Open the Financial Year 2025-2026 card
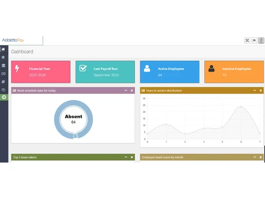This screenshot has height=199, width=265. (x=41, y=72)
